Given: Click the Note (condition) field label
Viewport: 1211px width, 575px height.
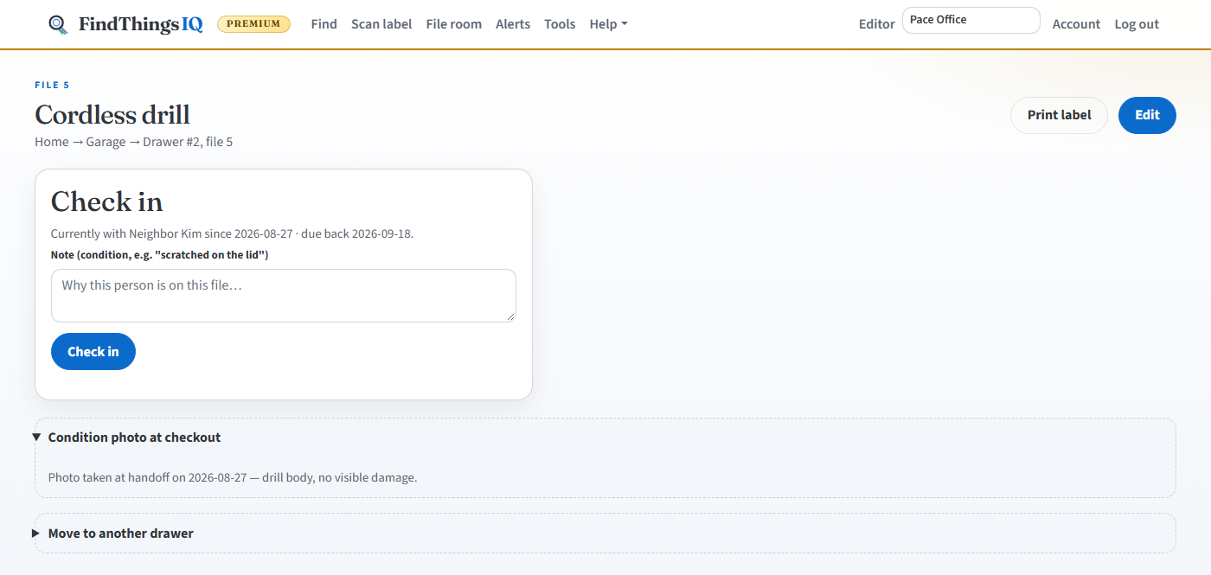Looking at the screenshot, I should tap(160, 255).
